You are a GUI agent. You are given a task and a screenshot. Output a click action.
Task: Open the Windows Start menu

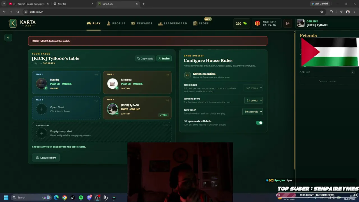[x=6, y=198]
